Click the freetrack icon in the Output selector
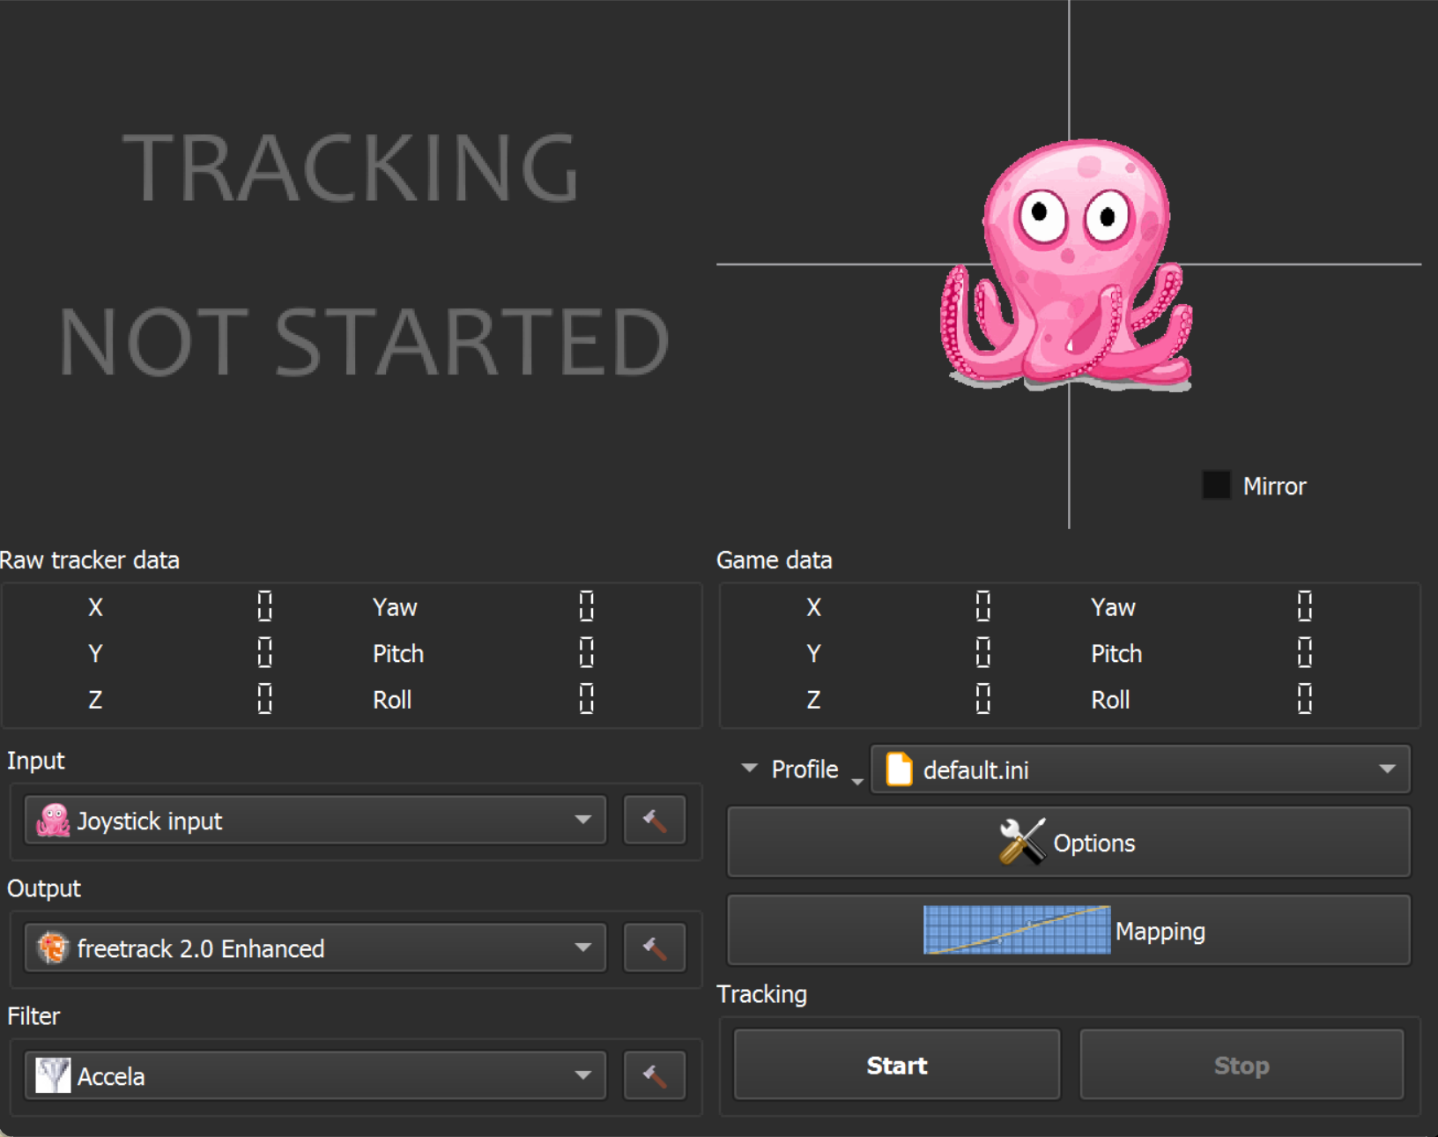 click(x=52, y=948)
